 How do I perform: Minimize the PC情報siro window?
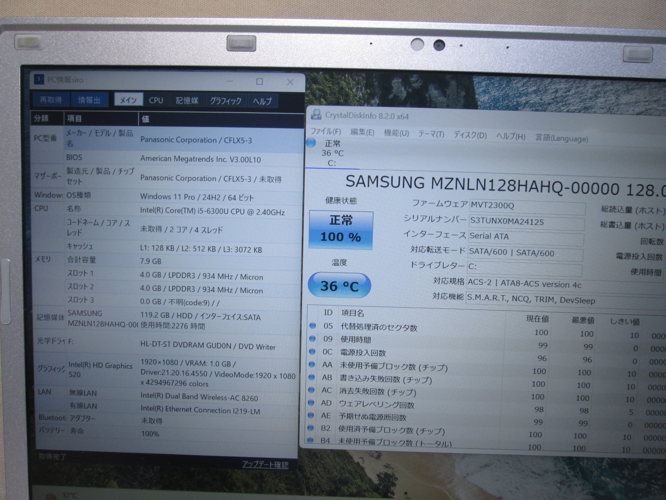click(x=230, y=81)
